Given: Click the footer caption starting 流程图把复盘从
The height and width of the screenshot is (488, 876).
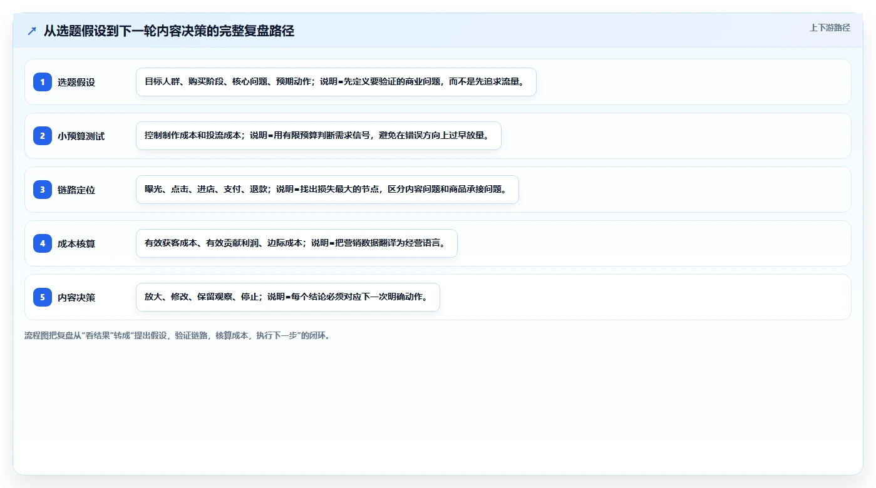Looking at the screenshot, I should [x=177, y=335].
